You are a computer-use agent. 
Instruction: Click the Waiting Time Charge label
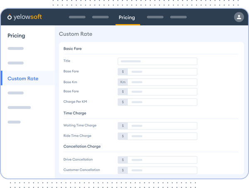[80, 125]
